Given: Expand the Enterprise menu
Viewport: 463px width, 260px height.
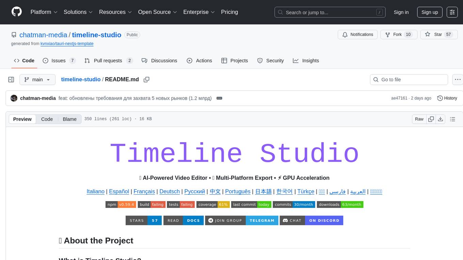Looking at the screenshot, I should point(199,12).
